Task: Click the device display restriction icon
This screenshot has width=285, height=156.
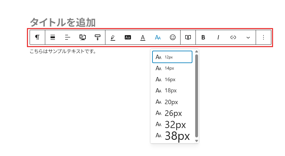Action: tap(83, 37)
